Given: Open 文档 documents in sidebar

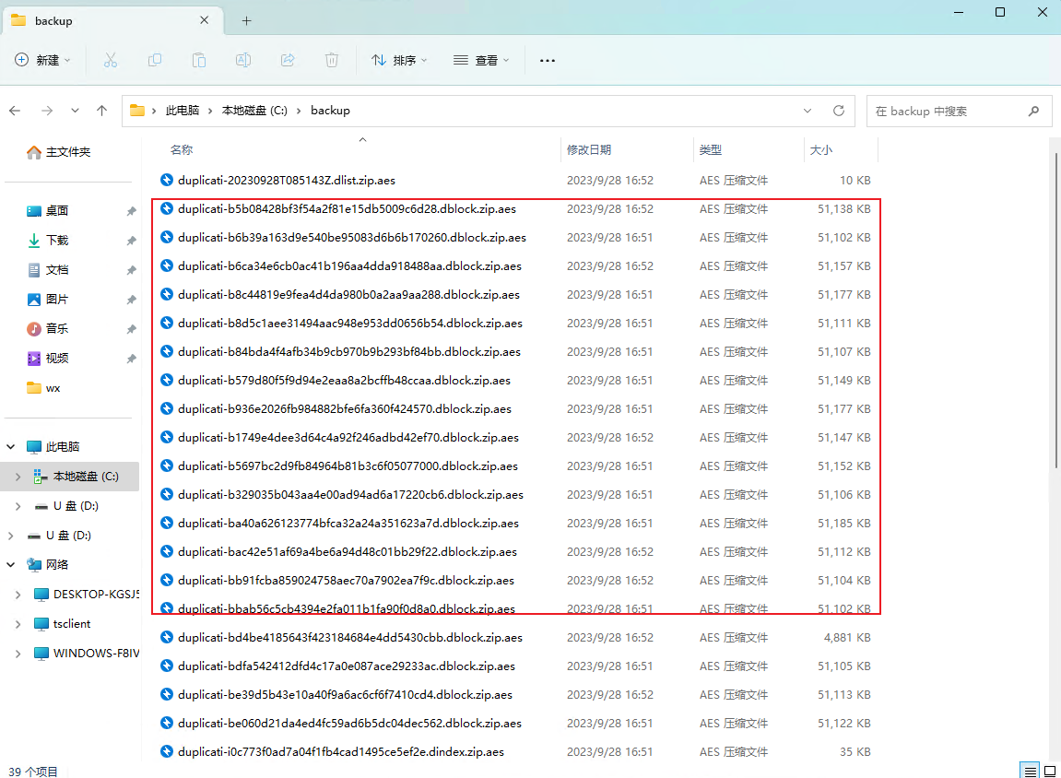Looking at the screenshot, I should 47,270.
